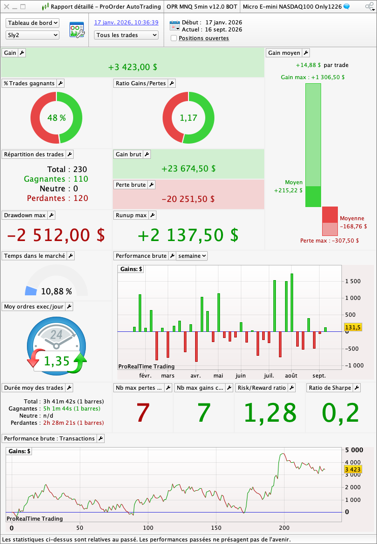Select the OPR MNQ 5min v12.0 BOT tab
Image resolution: width=377 pixels, height=544 pixels.
[x=202, y=7]
